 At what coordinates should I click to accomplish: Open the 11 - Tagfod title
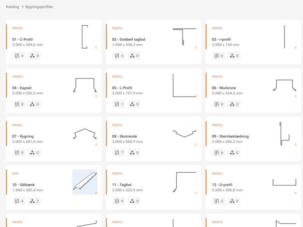point(121,185)
